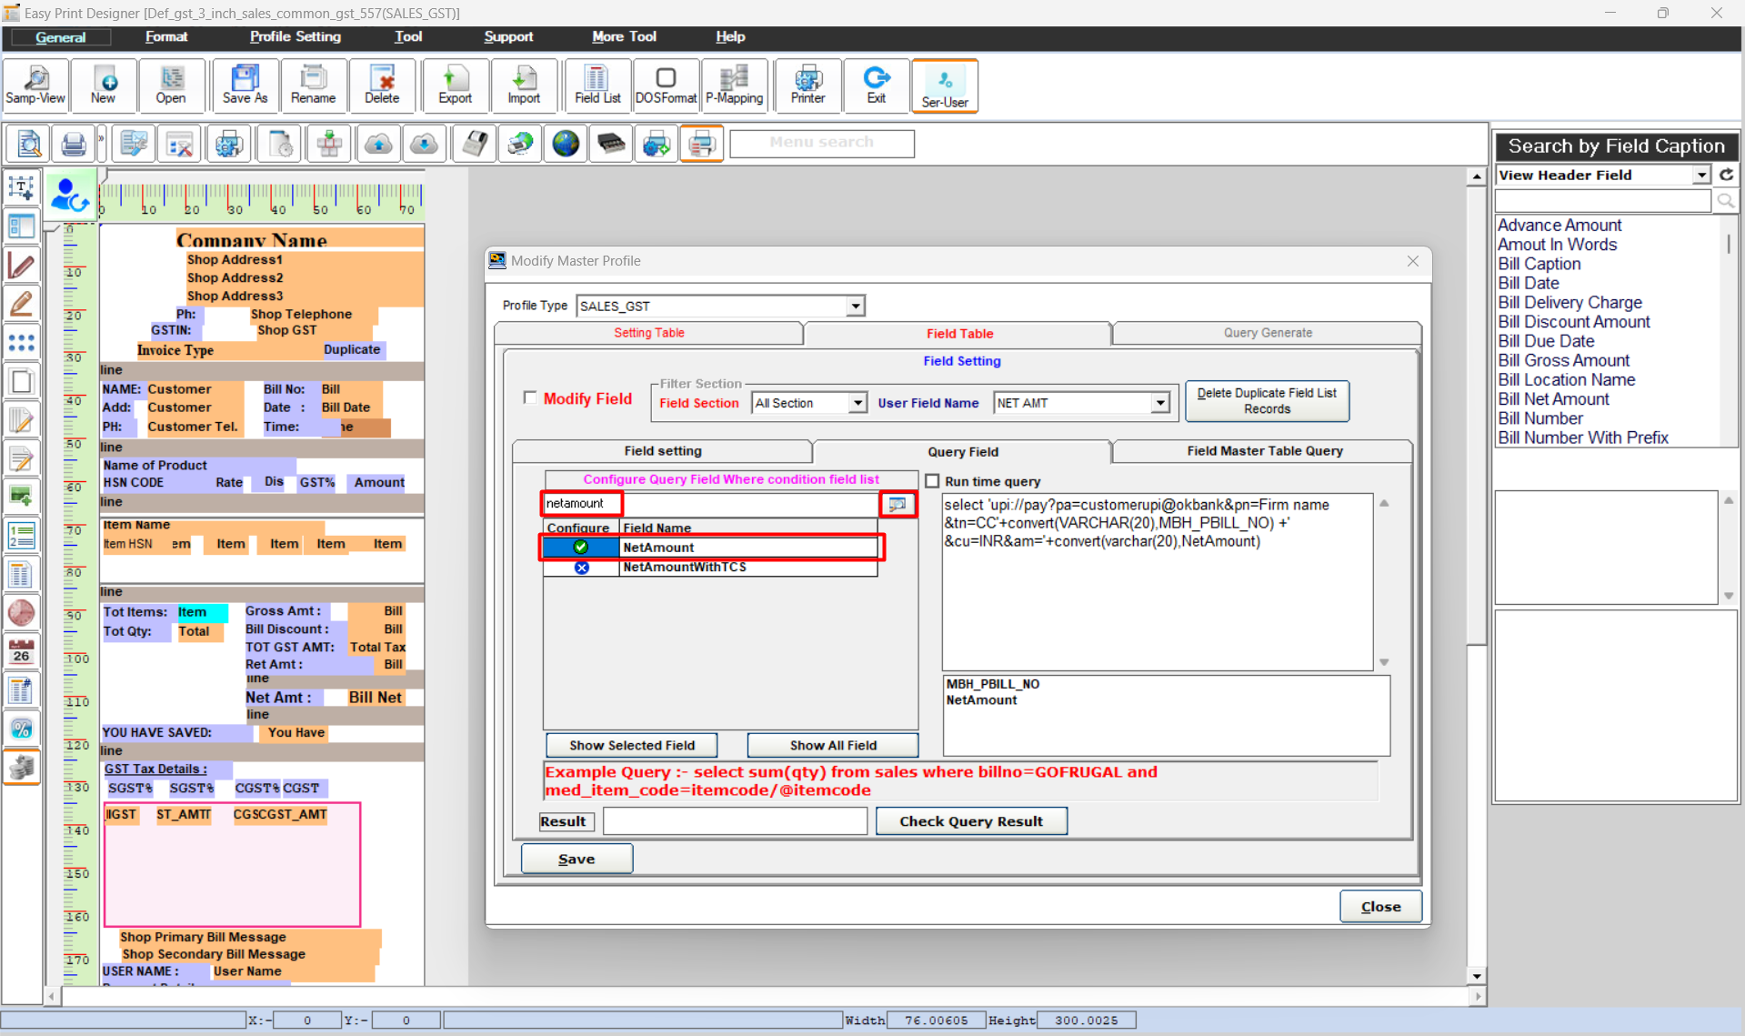Screen dimensions: 1745x1036
Task: Click the Samp-View toolbar icon
Action: pyautogui.click(x=35, y=85)
